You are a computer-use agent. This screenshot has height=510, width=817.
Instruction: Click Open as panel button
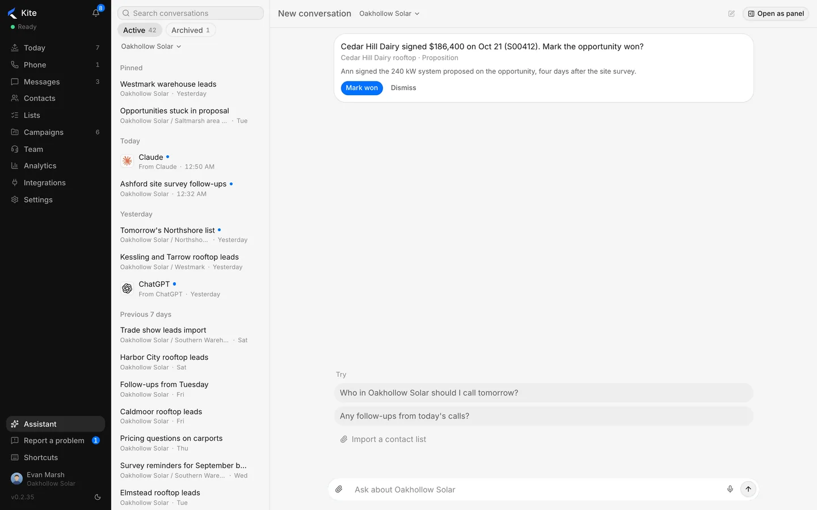pyautogui.click(x=776, y=14)
